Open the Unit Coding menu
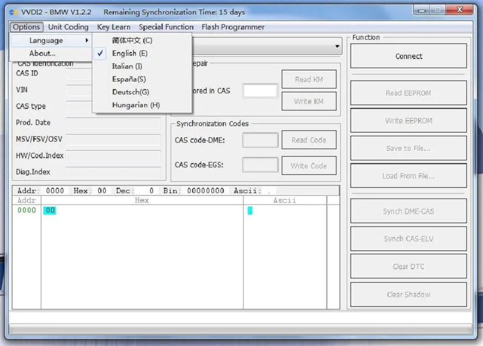 coord(68,27)
